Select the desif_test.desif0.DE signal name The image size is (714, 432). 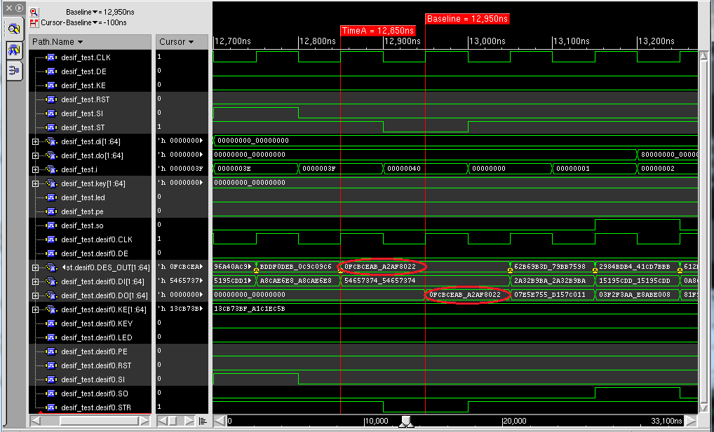94,253
